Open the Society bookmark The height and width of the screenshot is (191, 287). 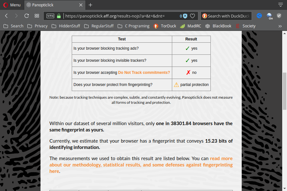pos(246,26)
